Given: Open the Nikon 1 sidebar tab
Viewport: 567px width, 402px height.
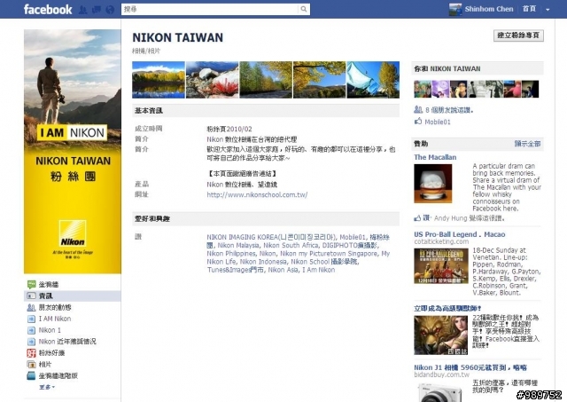Looking at the screenshot, I should pos(50,330).
